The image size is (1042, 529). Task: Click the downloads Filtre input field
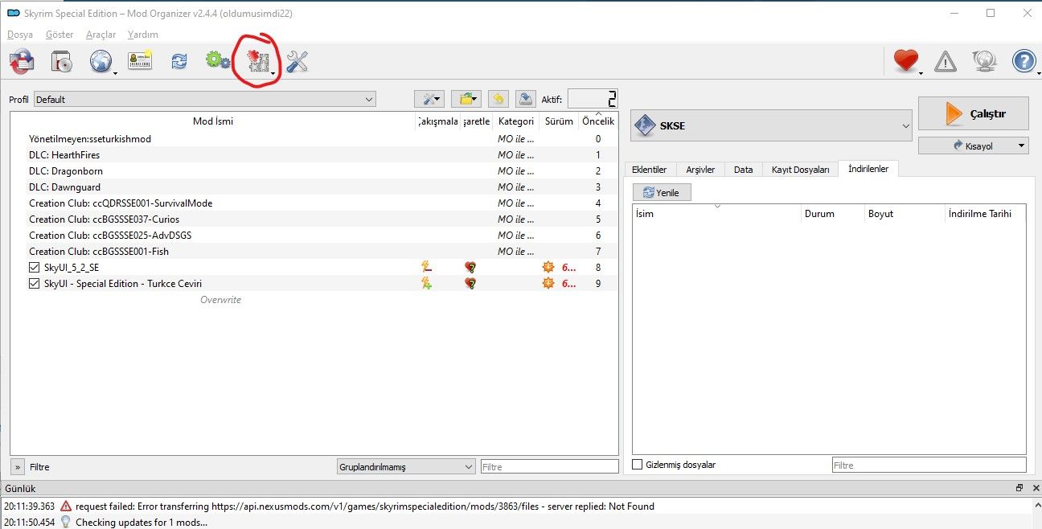tap(929, 465)
